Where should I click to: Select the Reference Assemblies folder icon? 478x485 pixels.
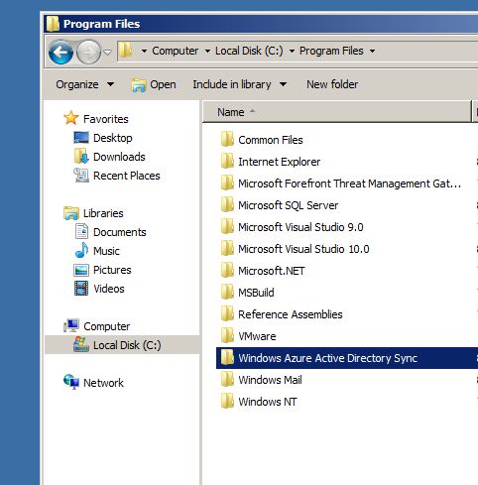pos(227,313)
